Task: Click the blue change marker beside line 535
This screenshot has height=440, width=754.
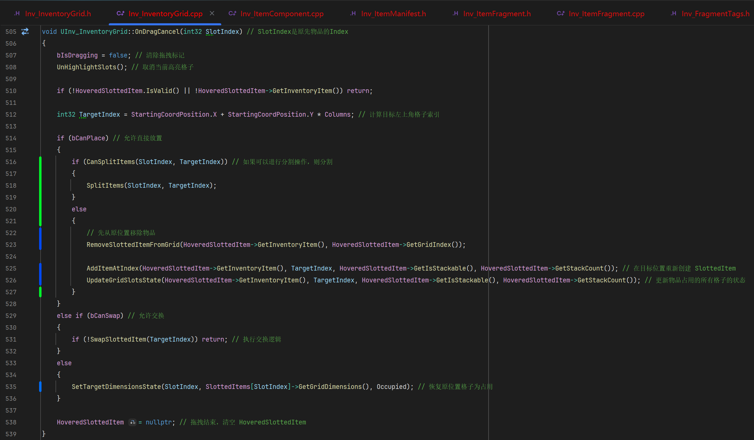Action: (40, 387)
